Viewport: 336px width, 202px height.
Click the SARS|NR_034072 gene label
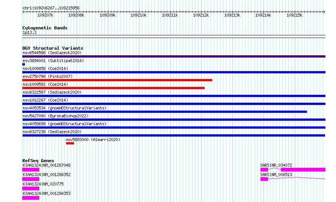276,165
